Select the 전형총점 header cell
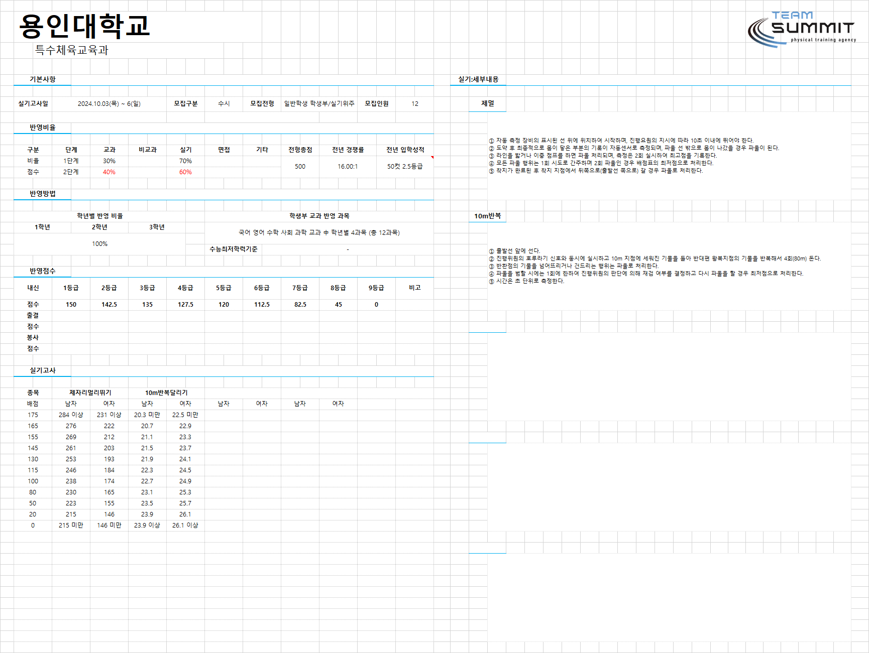869x653 pixels. coord(300,150)
